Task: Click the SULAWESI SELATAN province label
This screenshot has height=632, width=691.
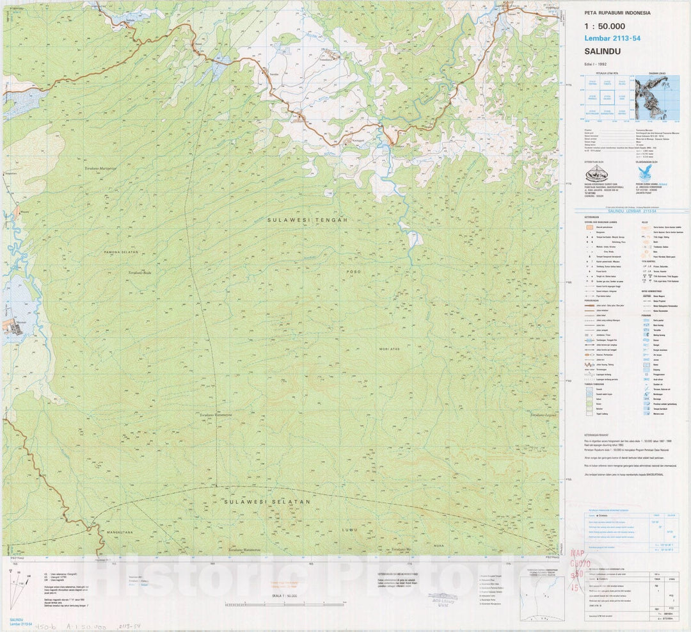Action: [x=267, y=502]
